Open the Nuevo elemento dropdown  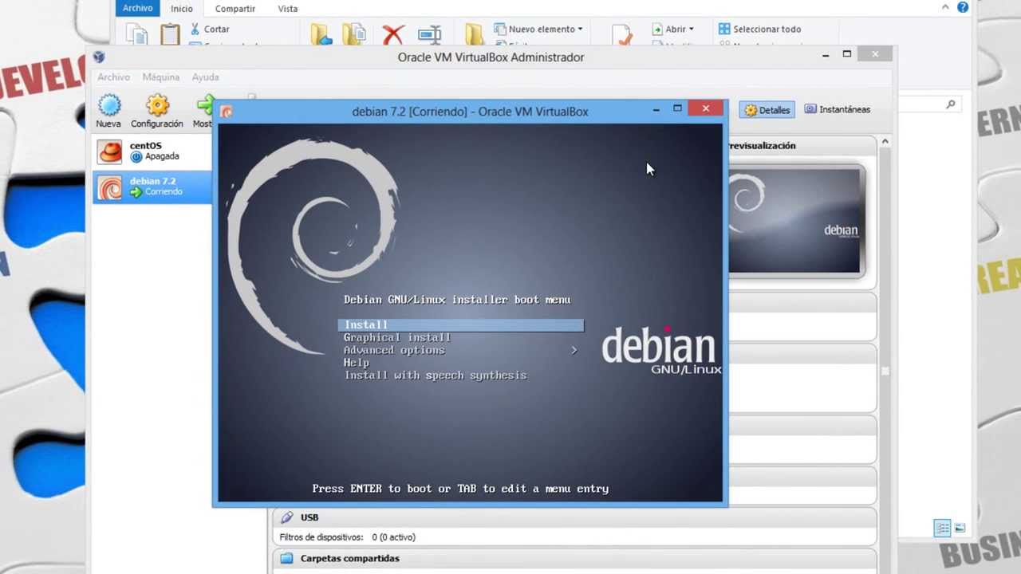pyautogui.click(x=538, y=29)
